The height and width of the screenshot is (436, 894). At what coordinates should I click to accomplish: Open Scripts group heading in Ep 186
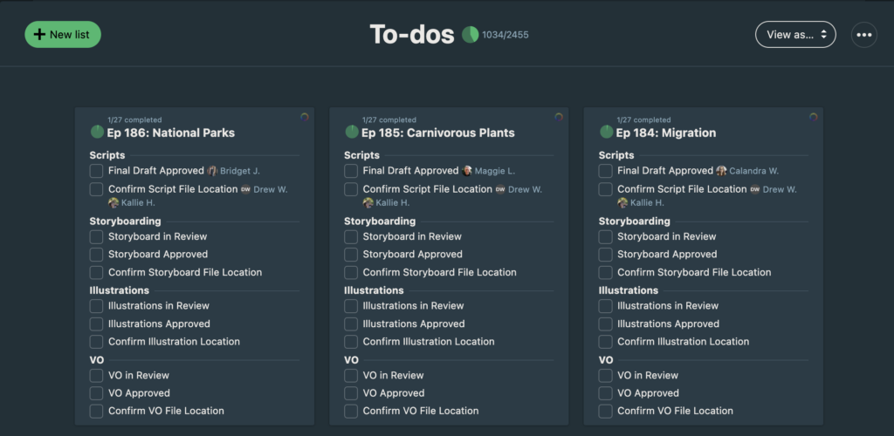point(107,155)
